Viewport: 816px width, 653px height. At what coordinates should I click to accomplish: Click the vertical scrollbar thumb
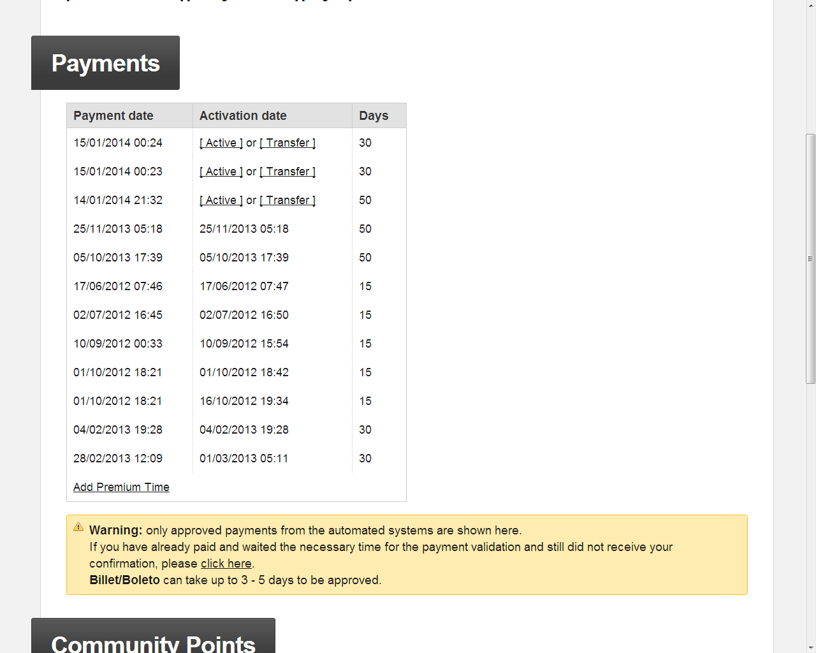(810, 258)
